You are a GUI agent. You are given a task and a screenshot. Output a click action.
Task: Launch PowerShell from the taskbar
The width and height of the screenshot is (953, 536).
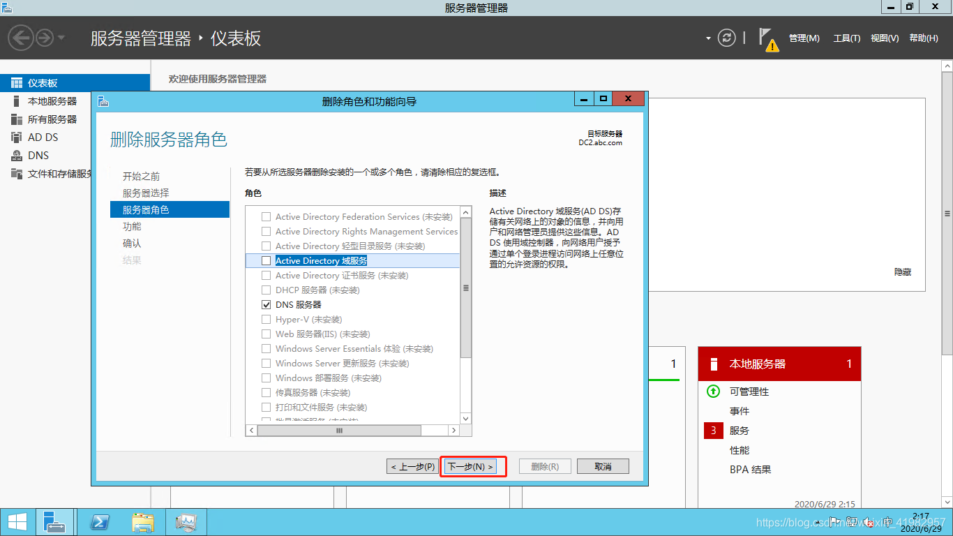tap(100, 522)
